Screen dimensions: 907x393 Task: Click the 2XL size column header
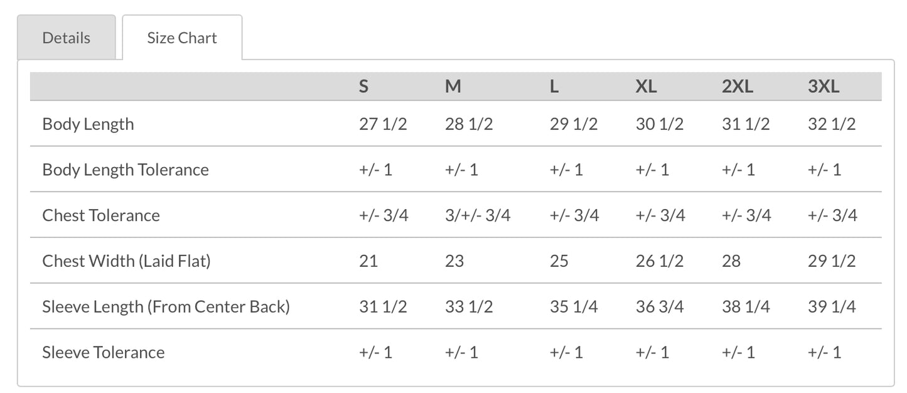738,87
